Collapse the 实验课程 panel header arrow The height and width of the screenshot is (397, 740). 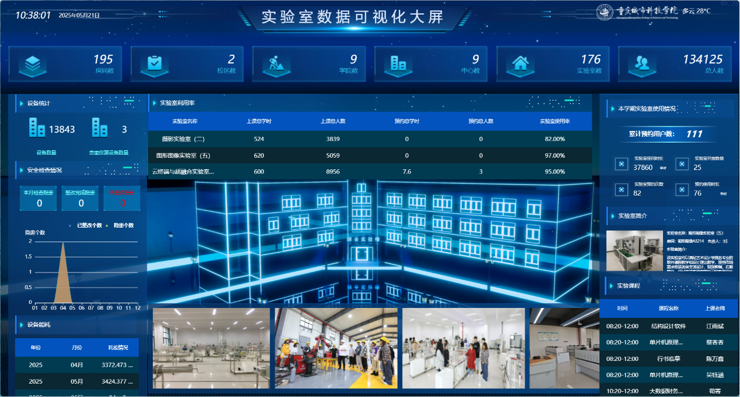tap(612, 286)
